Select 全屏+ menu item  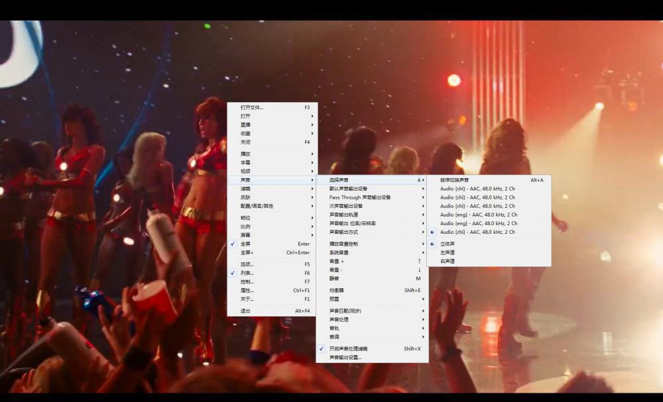[x=272, y=252]
